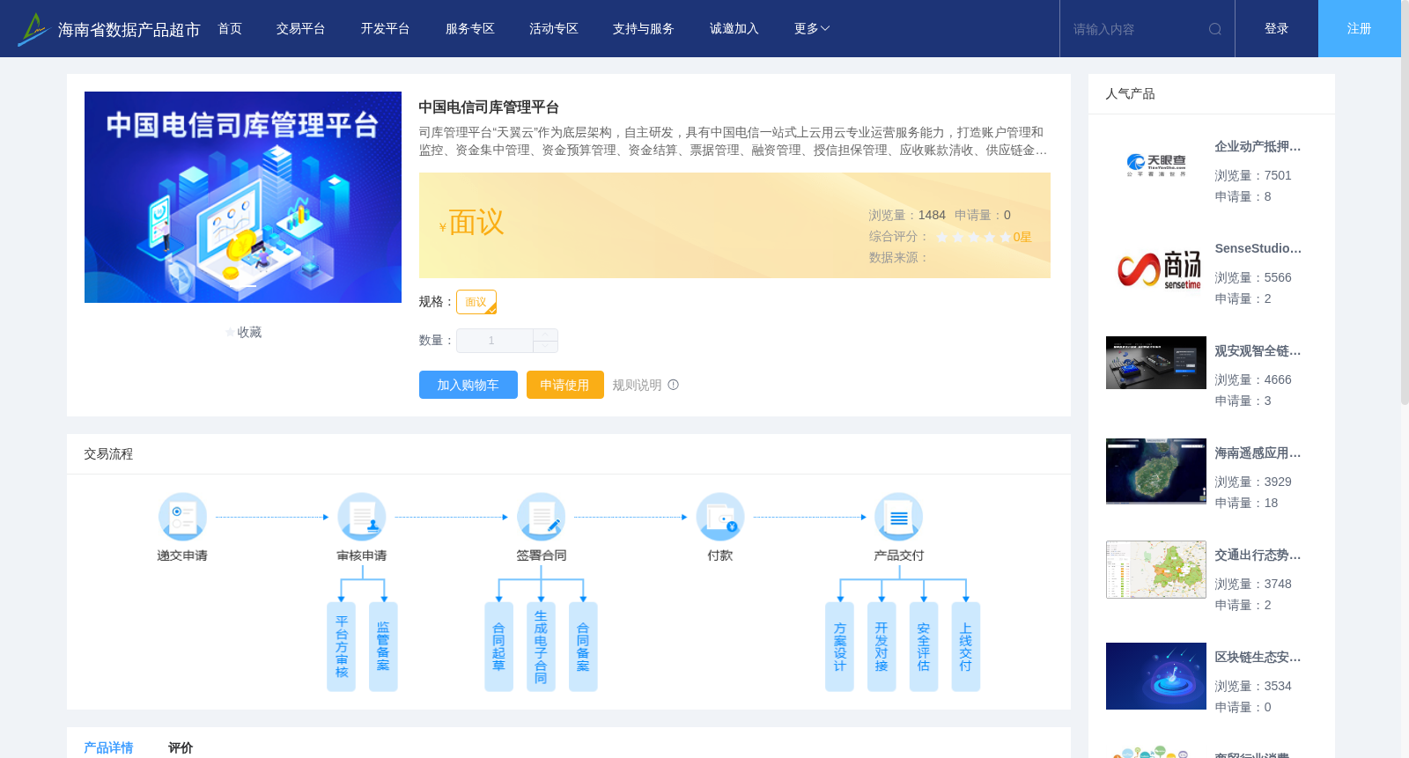
Task: Click the quantity input field
Action: (495, 341)
